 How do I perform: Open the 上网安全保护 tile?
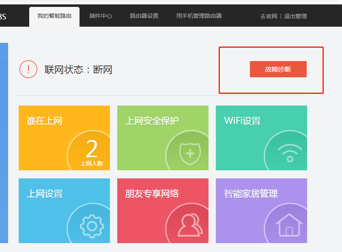(x=163, y=138)
